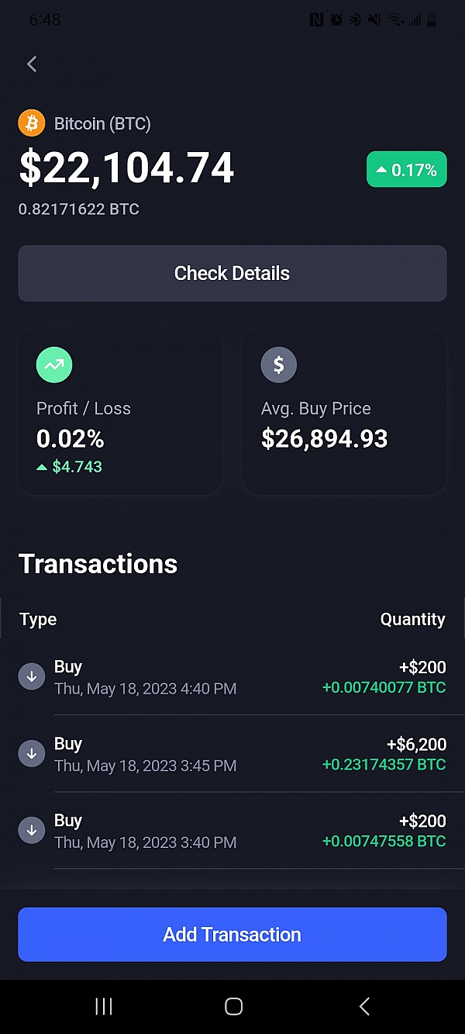Tap the green 0.17% change badge
The image size is (465, 1034).
click(406, 169)
